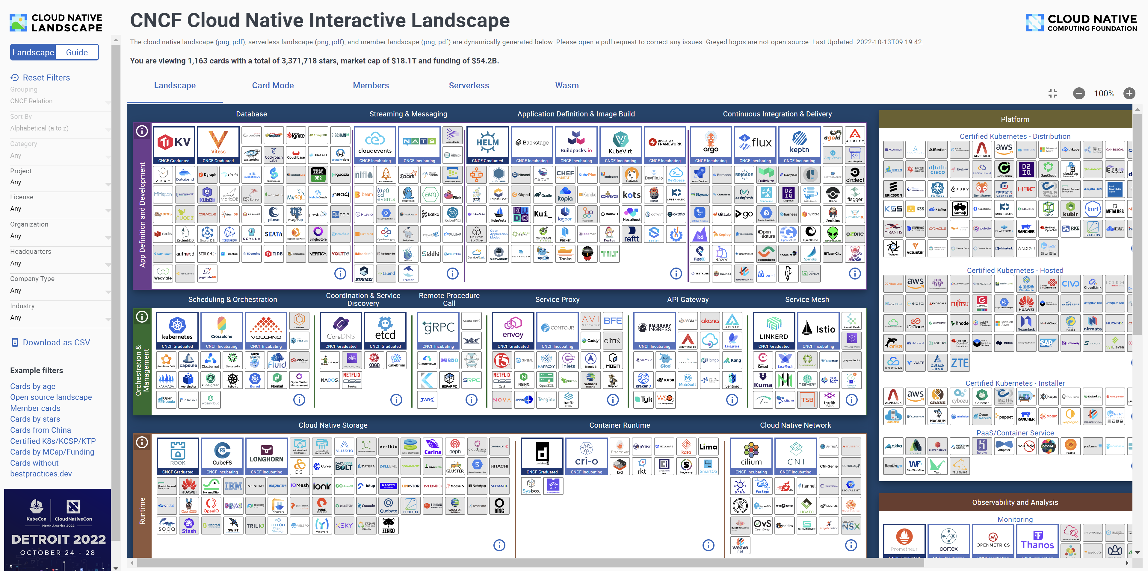The image size is (1148, 571).
Task: Switch to the Serverless tab
Action: click(469, 86)
